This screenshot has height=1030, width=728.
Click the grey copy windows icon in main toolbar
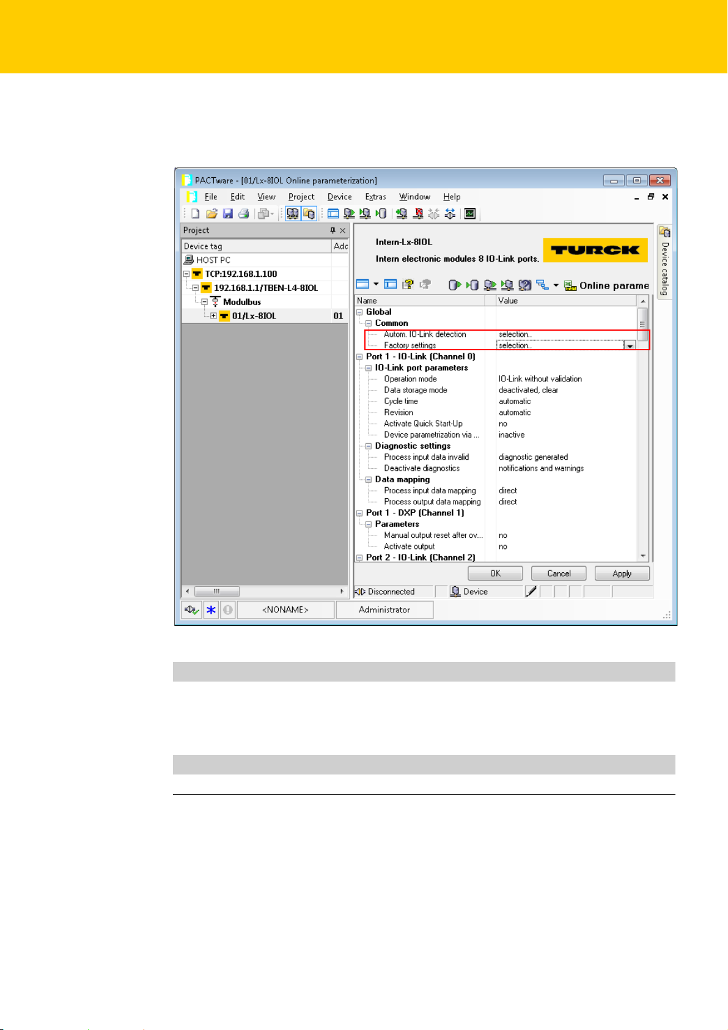pos(263,213)
